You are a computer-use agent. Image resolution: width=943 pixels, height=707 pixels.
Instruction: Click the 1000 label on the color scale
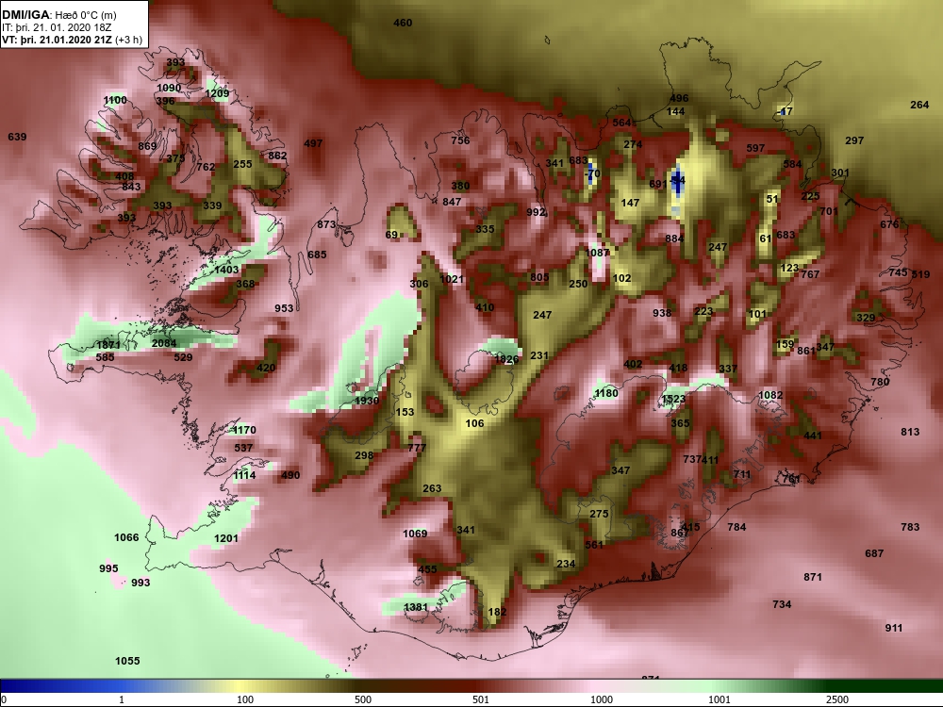tap(601, 699)
